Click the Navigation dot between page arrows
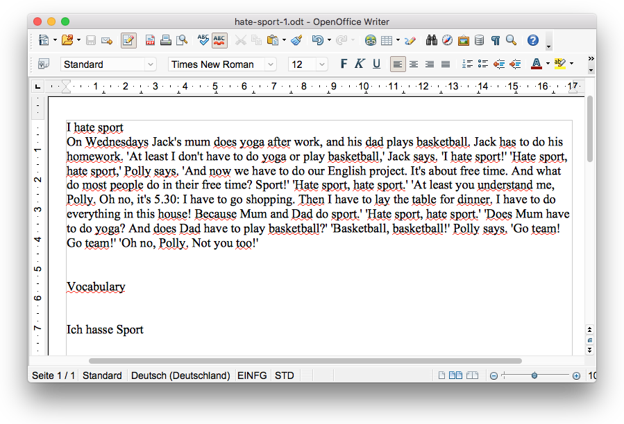Viewport: 624px width, 424px height. (x=590, y=340)
